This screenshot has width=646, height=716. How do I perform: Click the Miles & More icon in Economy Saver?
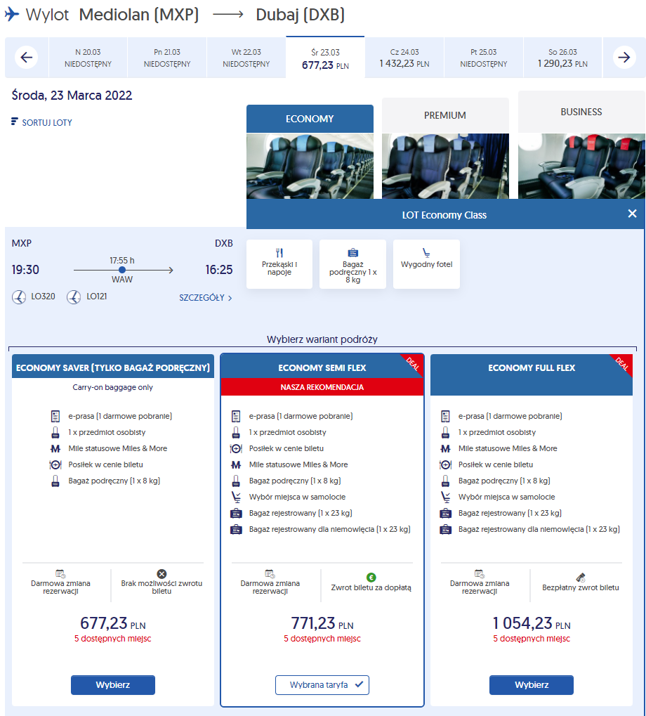55,448
